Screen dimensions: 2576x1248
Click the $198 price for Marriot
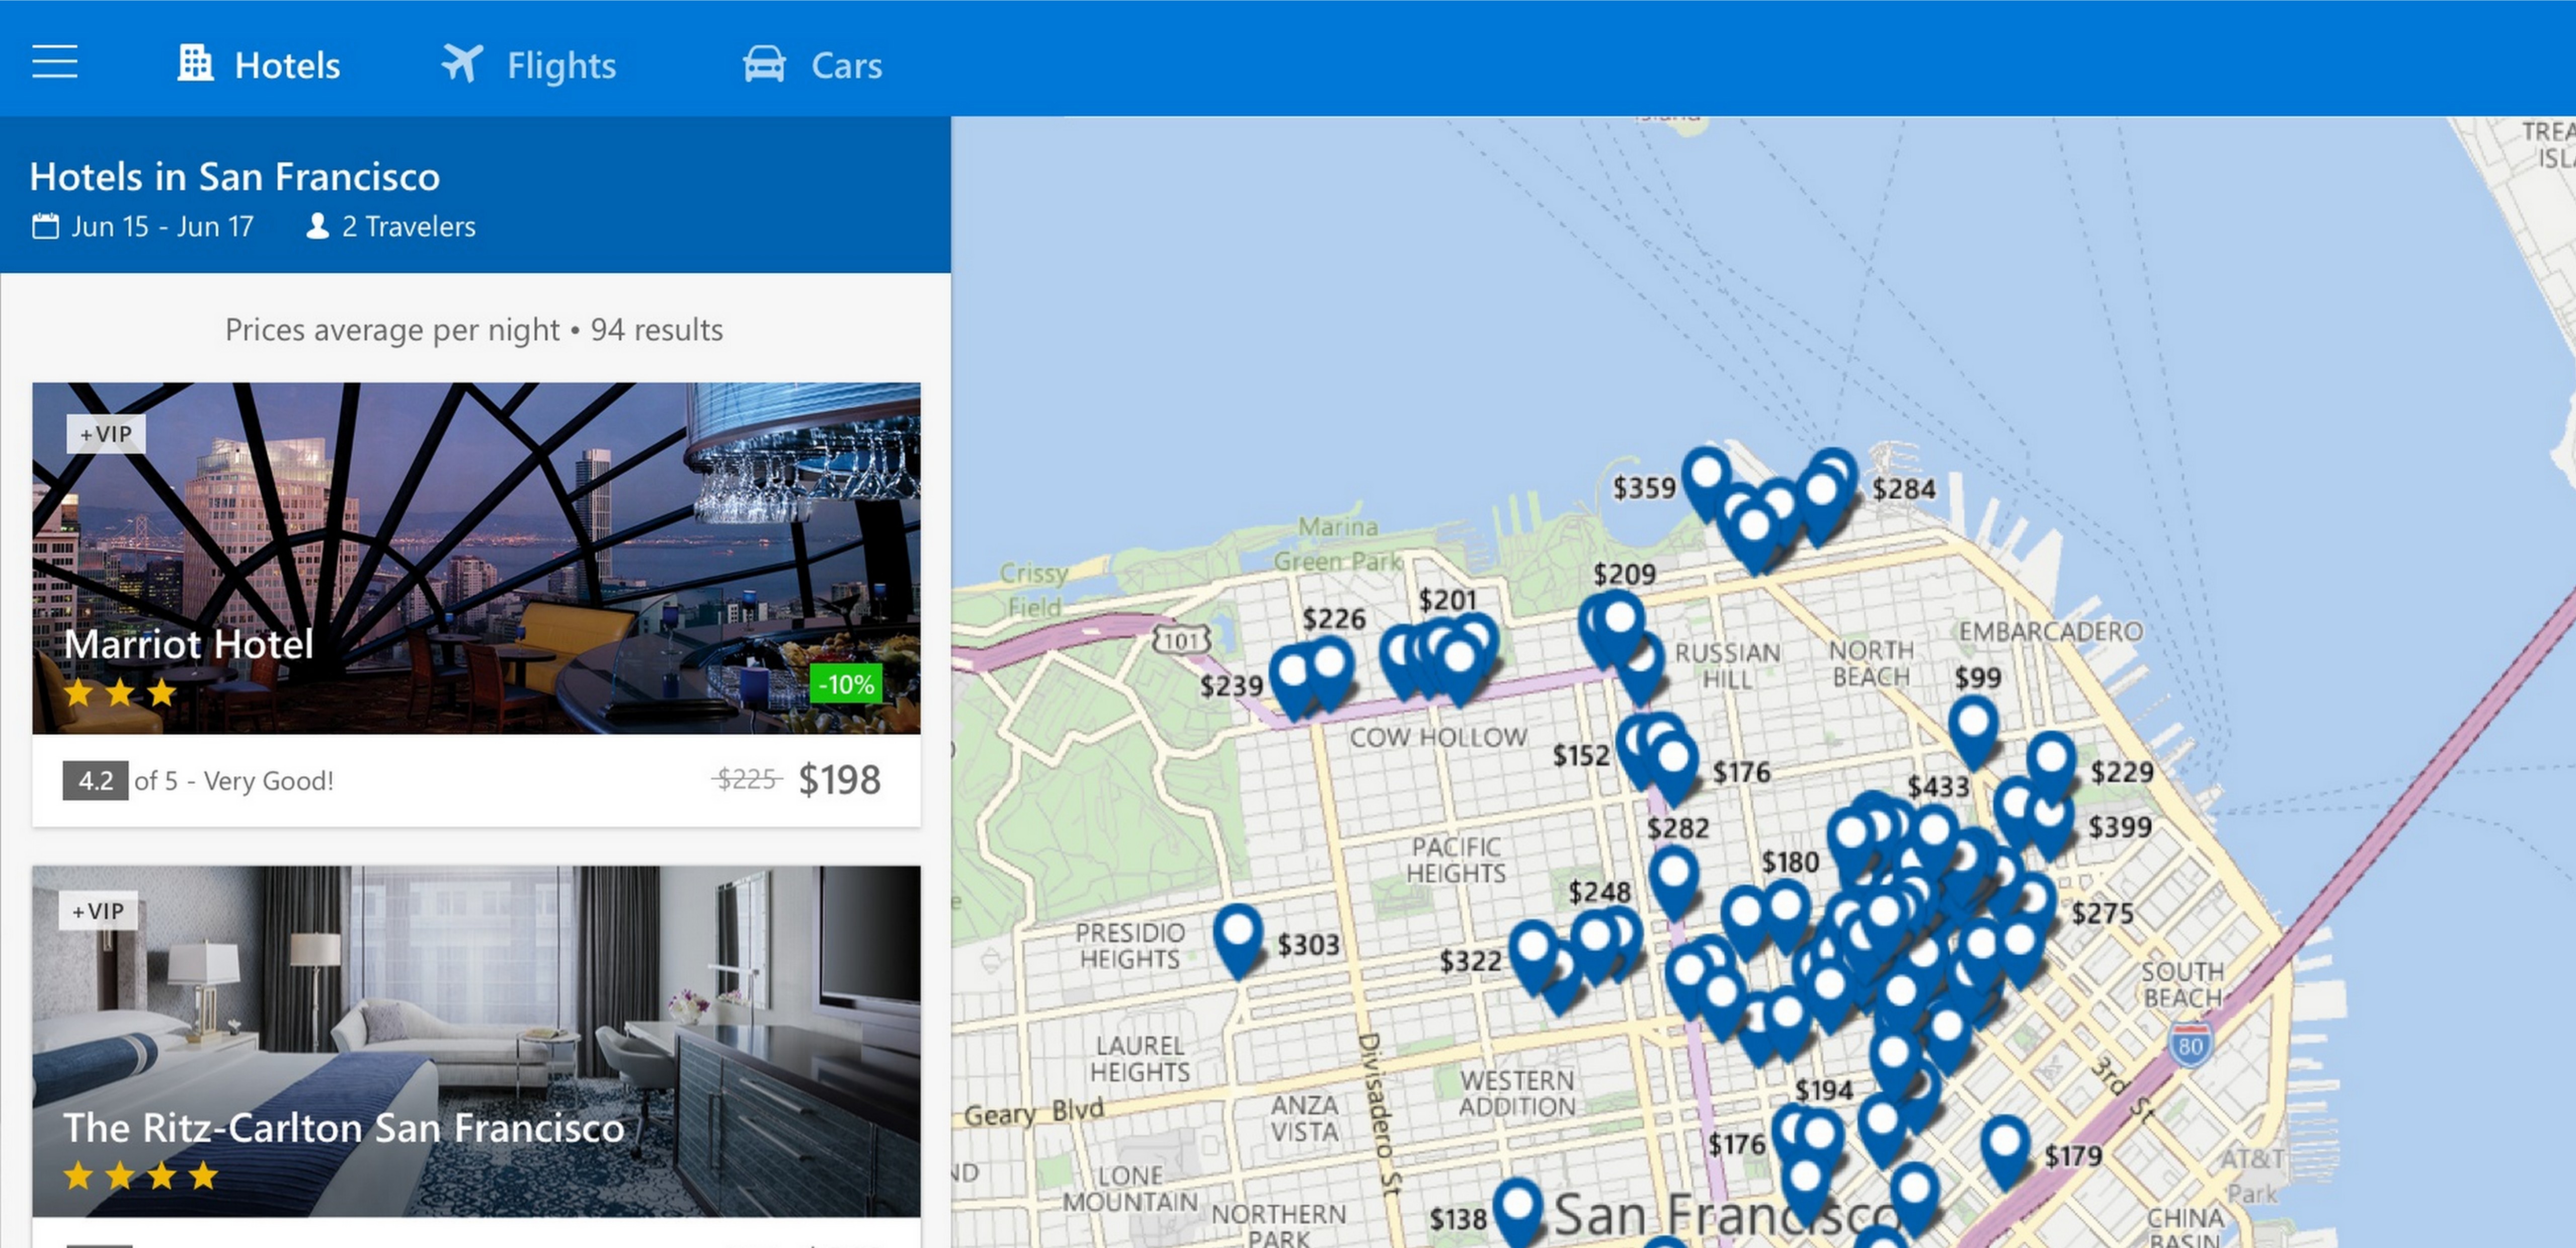(839, 780)
